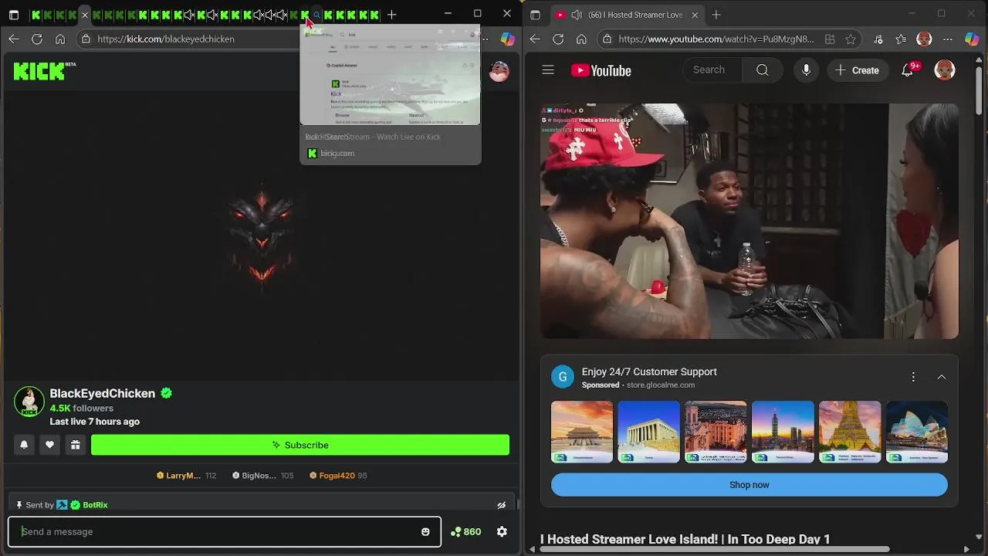Open the home page in the YouTube browser window

(x=581, y=39)
